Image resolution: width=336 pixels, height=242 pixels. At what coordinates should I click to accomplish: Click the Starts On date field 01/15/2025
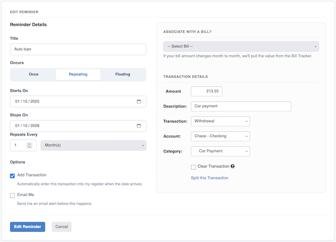tap(78, 102)
